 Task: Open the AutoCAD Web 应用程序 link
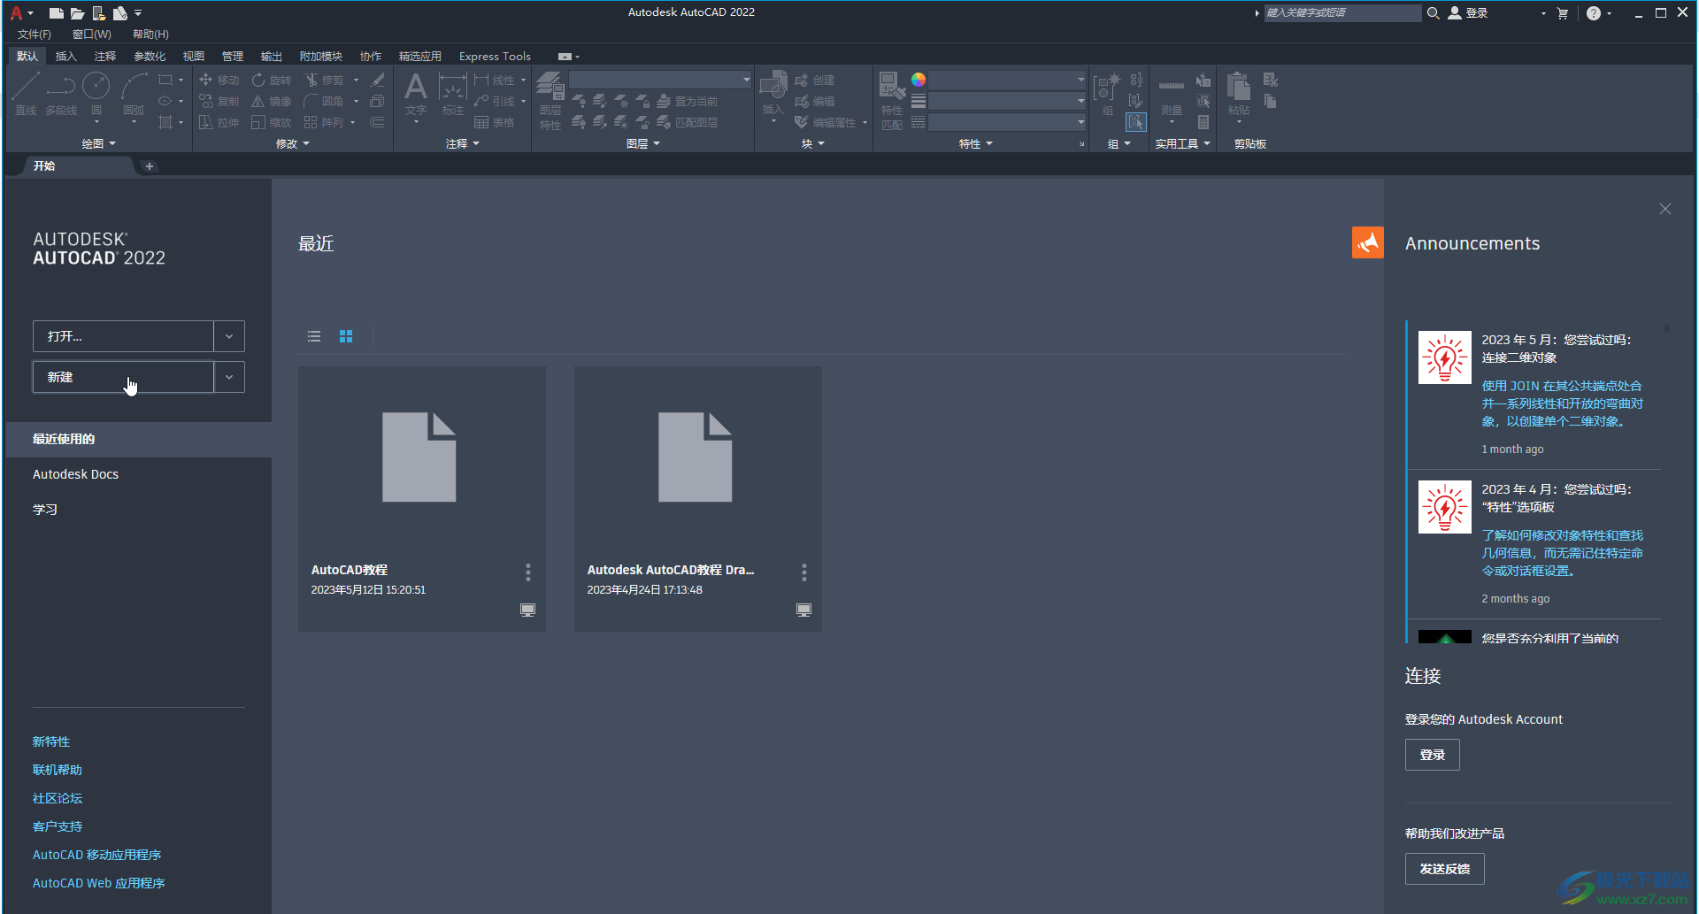(x=99, y=883)
